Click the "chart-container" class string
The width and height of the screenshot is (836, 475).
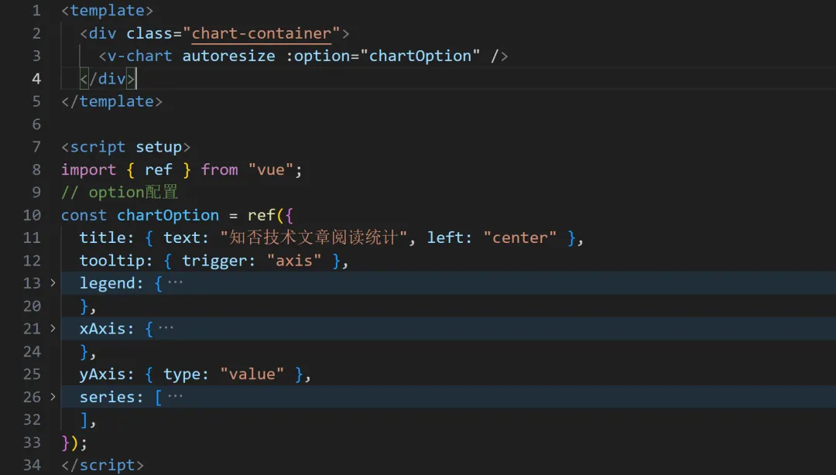click(266, 33)
